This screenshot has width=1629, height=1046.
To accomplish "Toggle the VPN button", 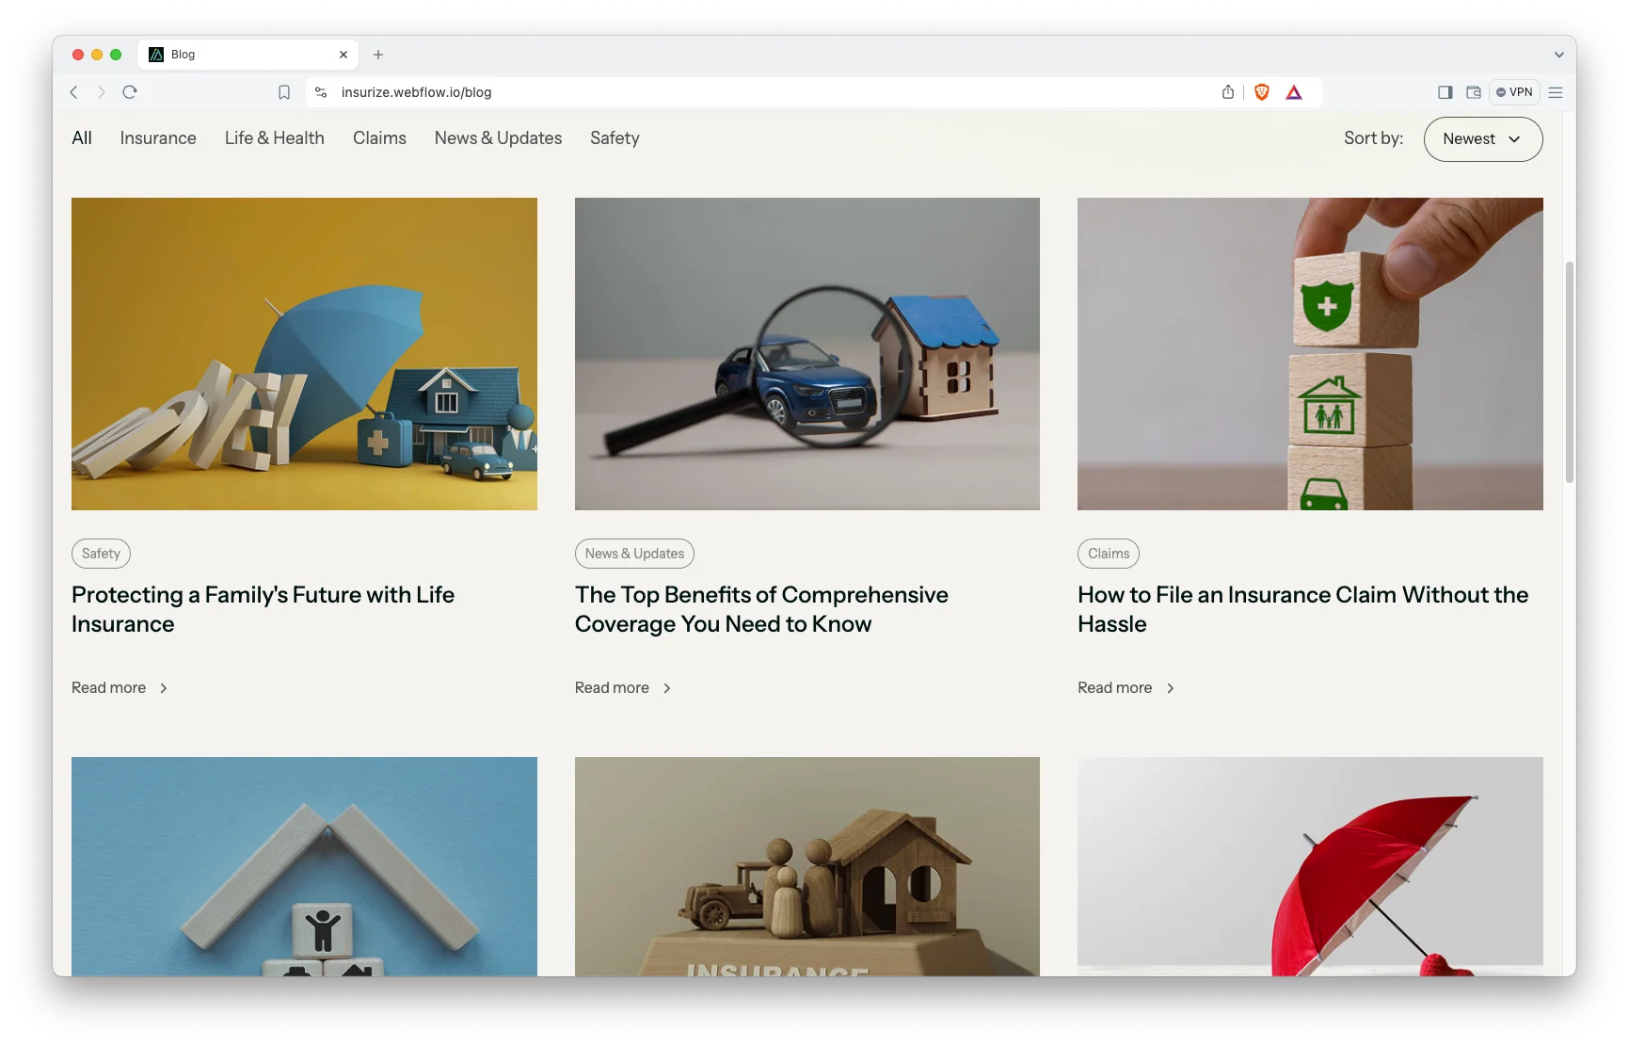I will pyautogui.click(x=1514, y=92).
